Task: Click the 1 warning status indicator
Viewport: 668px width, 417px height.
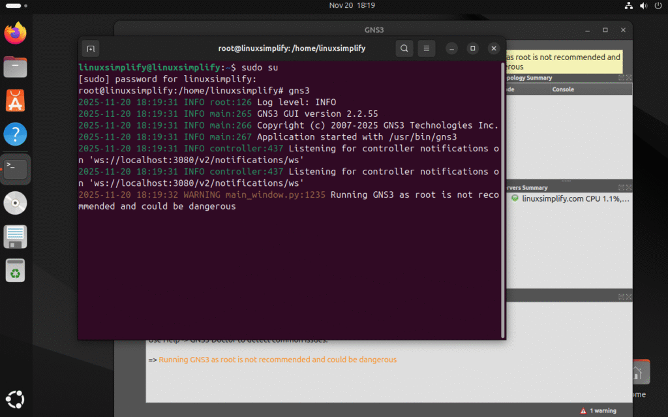Action: [598, 410]
